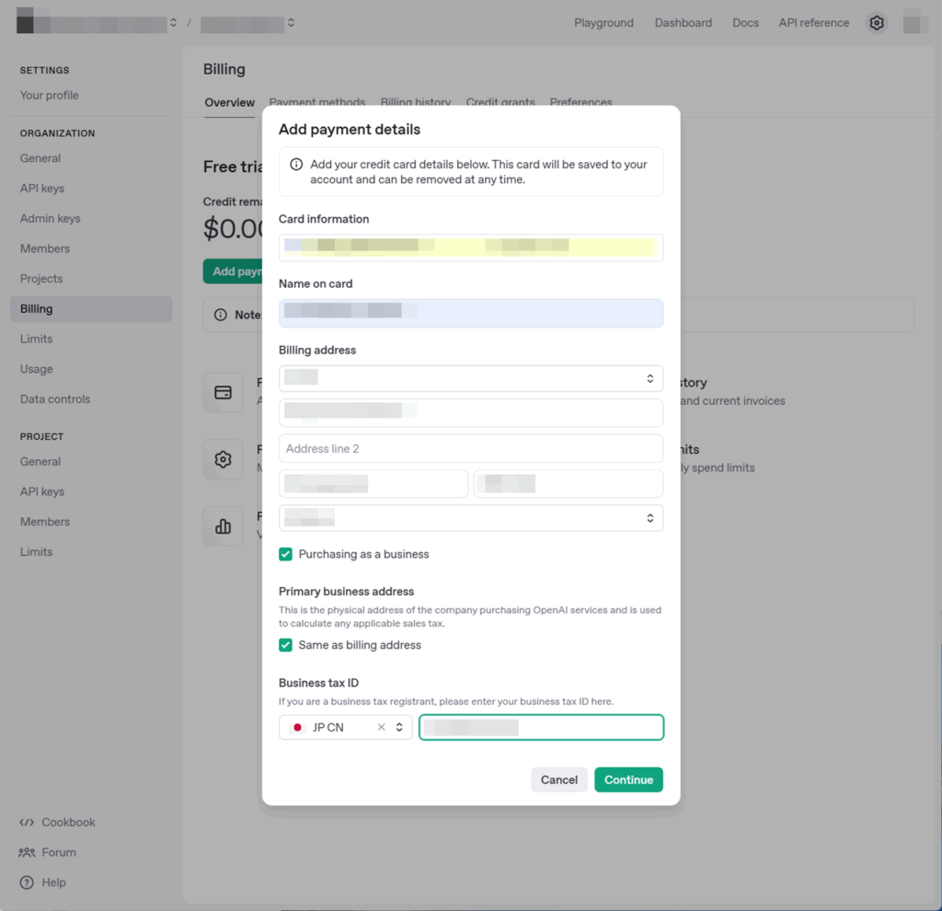This screenshot has width=942, height=911.
Task: Uncheck Purchasing as a business
Action: point(286,554)
